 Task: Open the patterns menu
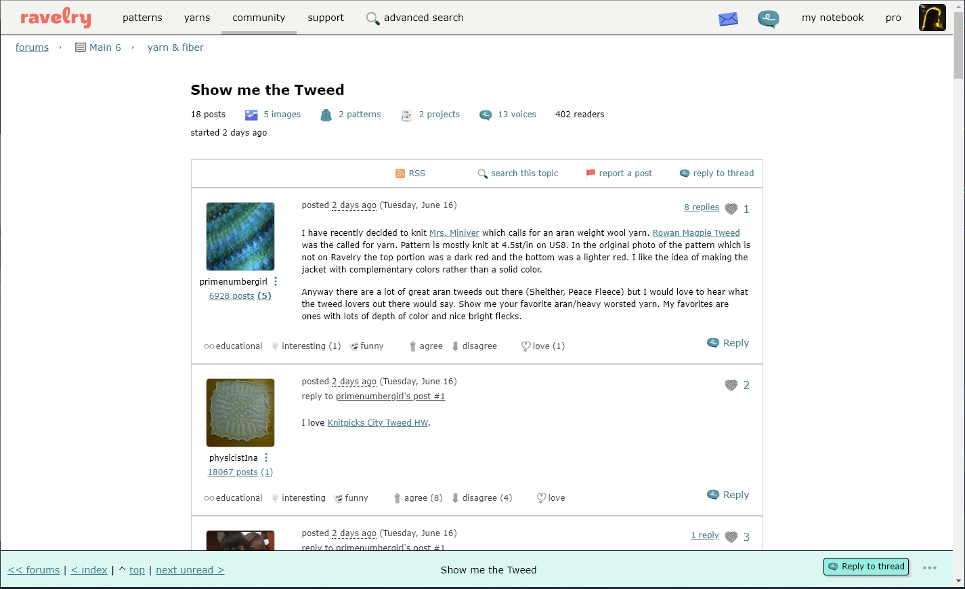142,18
